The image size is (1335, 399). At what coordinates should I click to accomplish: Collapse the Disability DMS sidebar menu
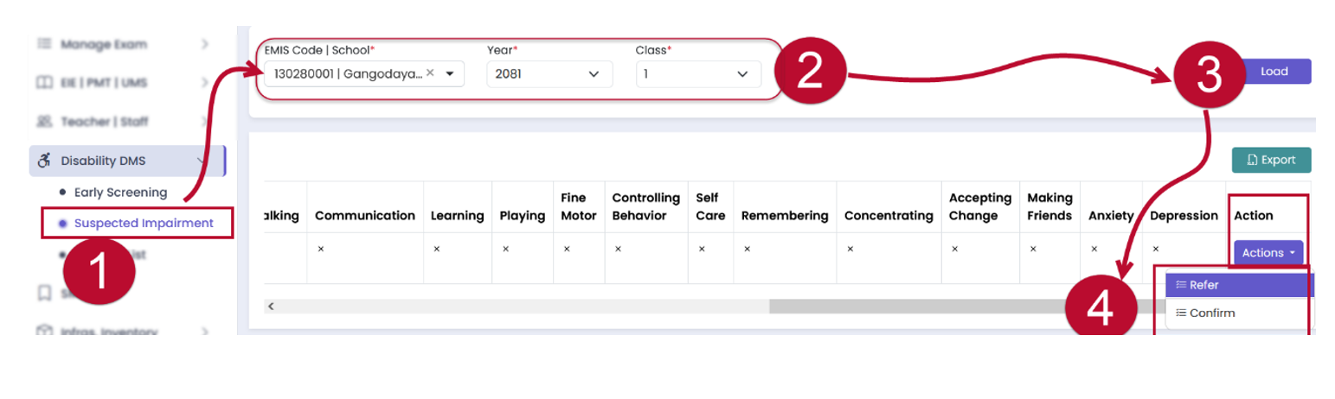tap(202, 161)
